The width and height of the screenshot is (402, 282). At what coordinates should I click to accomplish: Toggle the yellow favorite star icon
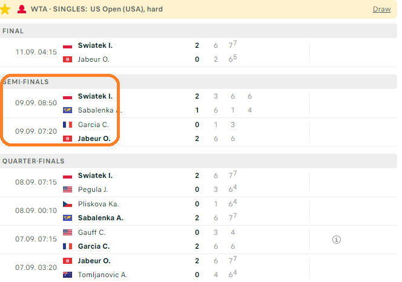coord(5,10)
